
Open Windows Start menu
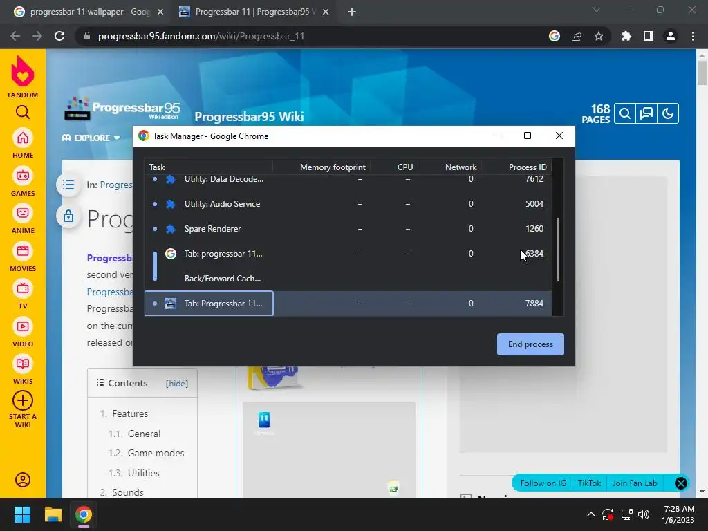[x=22, y=514]
